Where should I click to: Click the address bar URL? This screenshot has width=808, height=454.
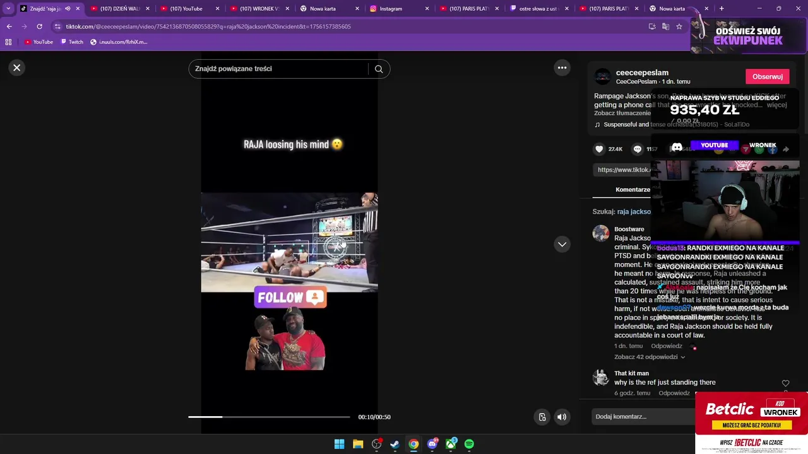[208, 26]
